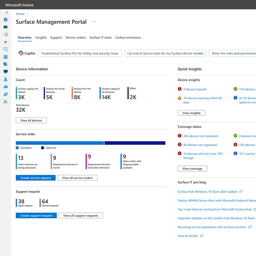Click the Create service request button
The height and width of the screenshot is (256, 256).
[36, 178]
